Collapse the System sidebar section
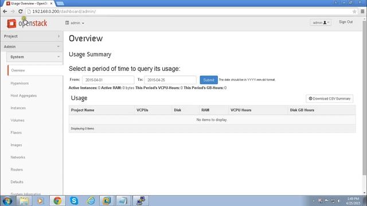367x206 pixels. point(34,57)
